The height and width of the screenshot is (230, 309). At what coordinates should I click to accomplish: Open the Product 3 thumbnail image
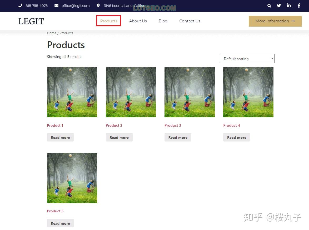tap(190, 92)
